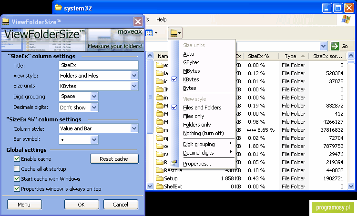357x216 pixels.
Task: Select checked Files and Folders view style
Action: point(202,108)
